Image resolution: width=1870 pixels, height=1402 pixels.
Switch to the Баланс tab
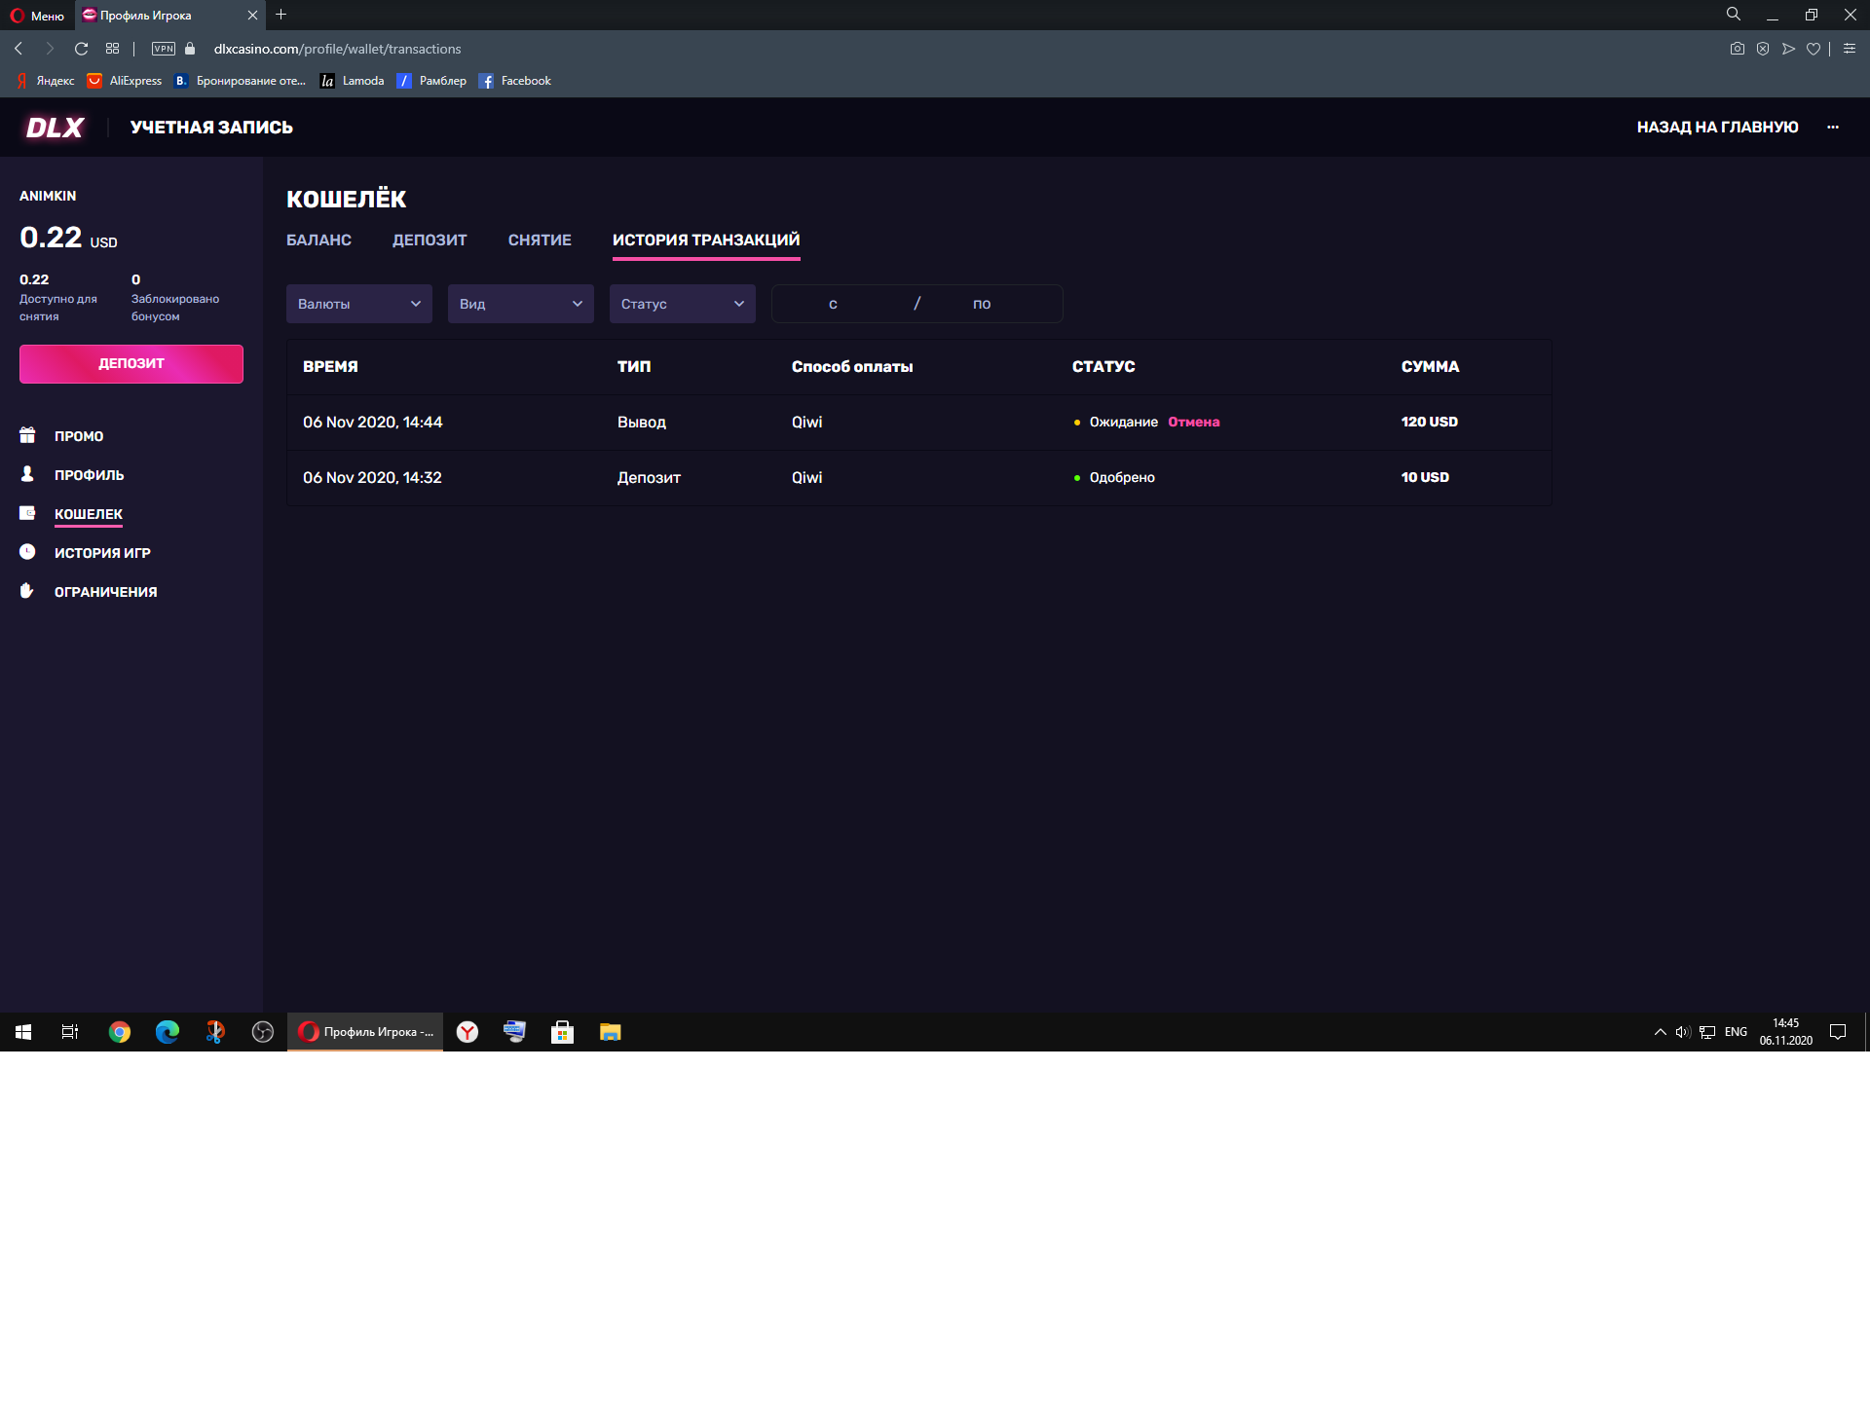(x=318, y=240)
